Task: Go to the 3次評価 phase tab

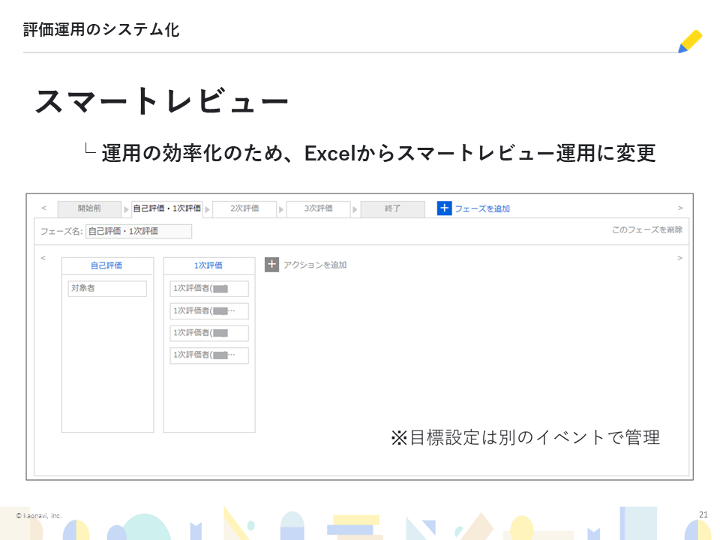Action: pos(319,208)
